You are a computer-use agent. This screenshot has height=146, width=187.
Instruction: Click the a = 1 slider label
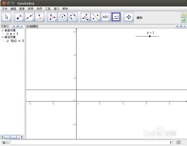tap(150, 33)
